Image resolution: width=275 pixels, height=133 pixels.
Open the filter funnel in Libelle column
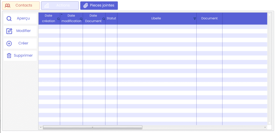(195, 19)
